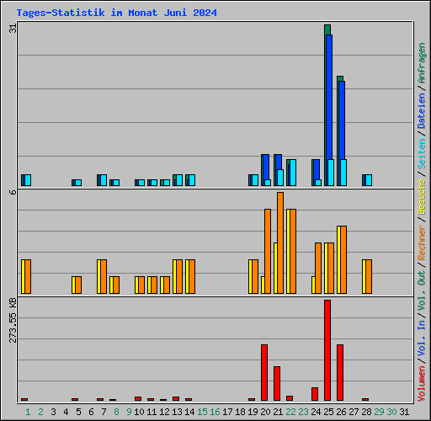Click the '31' y-axis maximum label
The width and height of the screenshot is (431, 421).
pyautogui.click(x=13, y=29)
